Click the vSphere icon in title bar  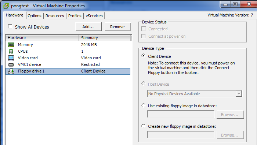pos(6,6)
